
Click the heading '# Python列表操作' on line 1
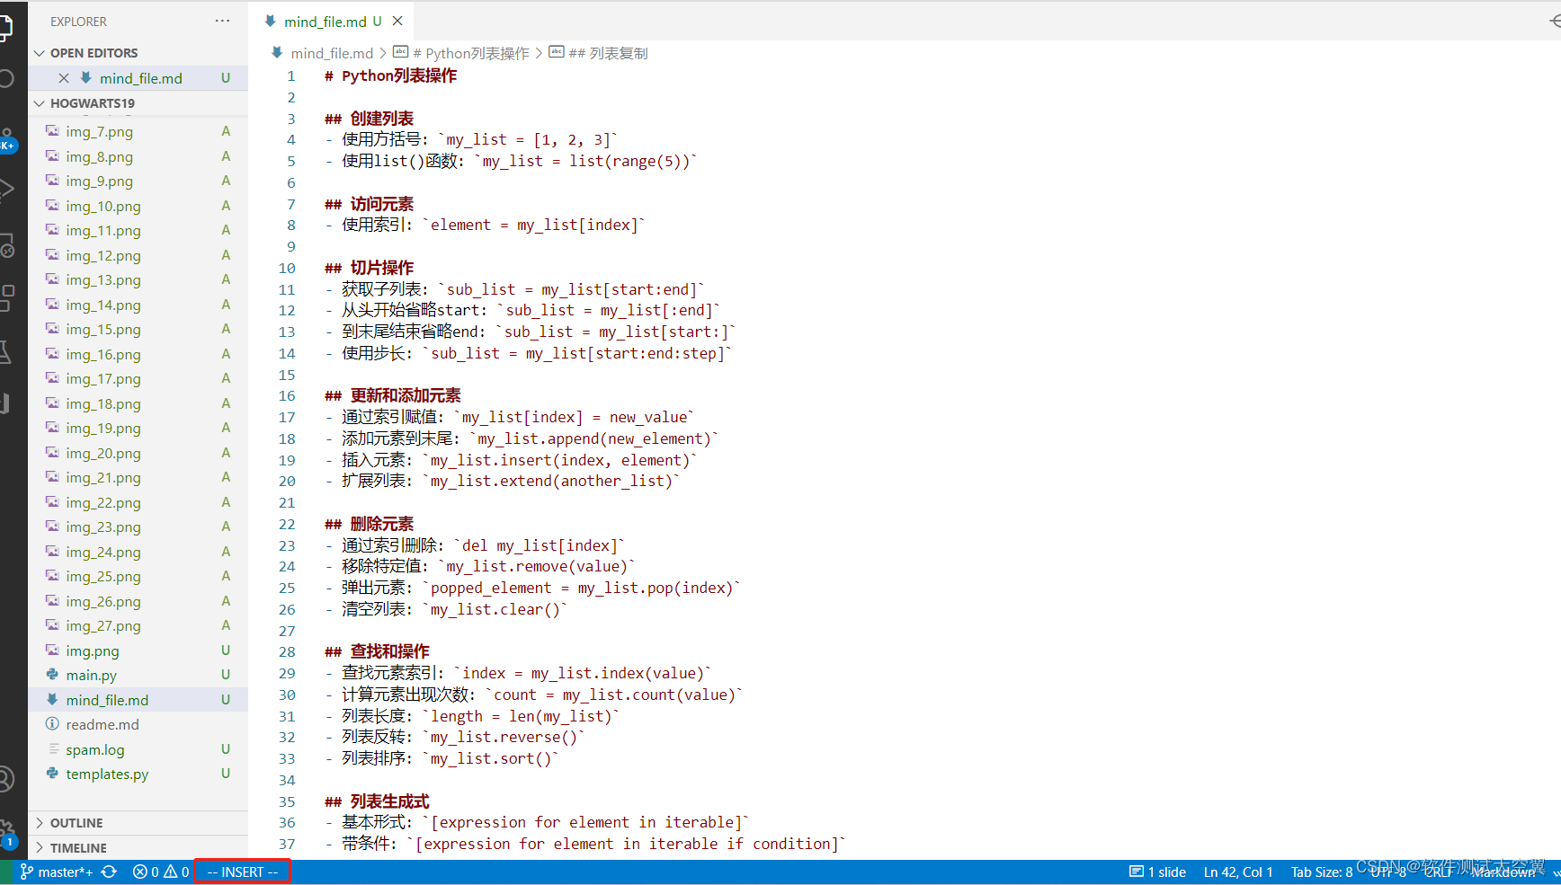391,75
